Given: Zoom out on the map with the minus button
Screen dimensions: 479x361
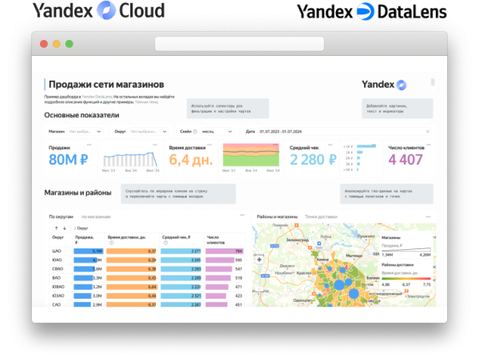Looking at the screenshot, I should click(x=259, y=288).
